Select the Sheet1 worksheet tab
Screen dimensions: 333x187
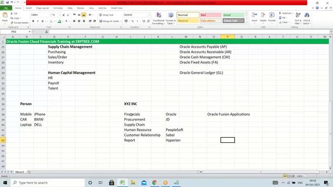click(x=20, y=172)
